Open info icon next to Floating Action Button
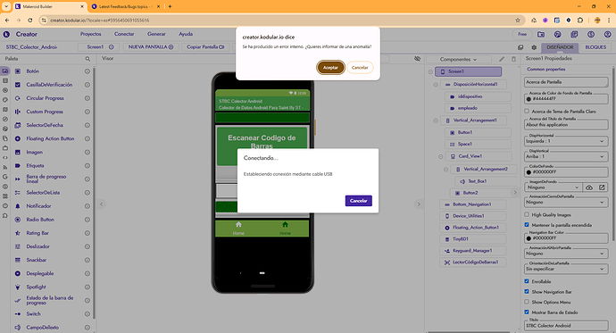The height and width of the screenshot is (333, 616). click(87, 138)
